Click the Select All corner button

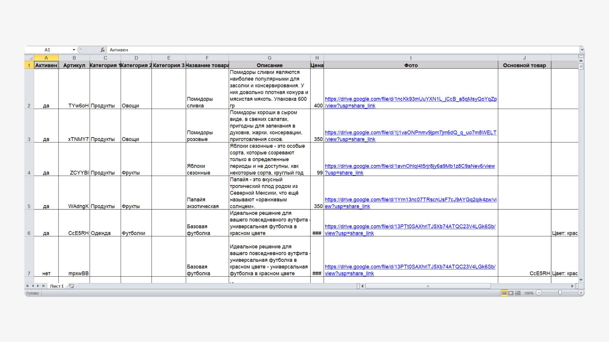29,58
